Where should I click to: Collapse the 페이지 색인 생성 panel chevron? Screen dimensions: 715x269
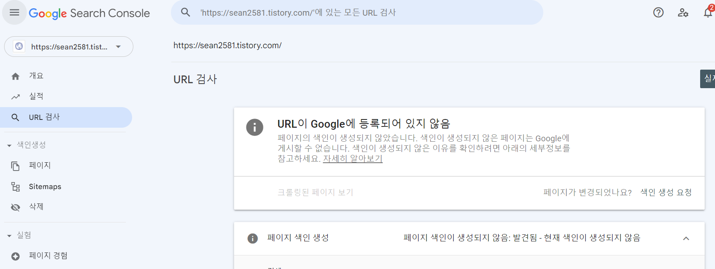click(686, 238)
